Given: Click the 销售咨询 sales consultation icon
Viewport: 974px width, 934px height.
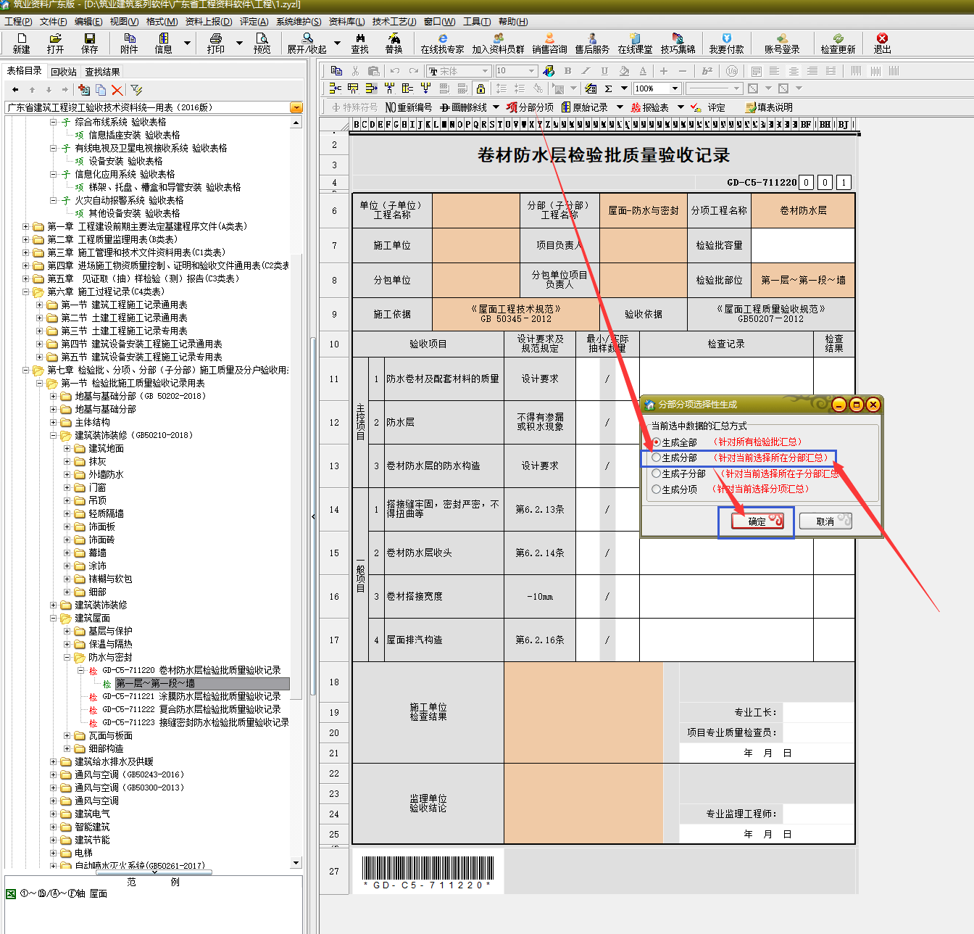Looking at the screenshot, I should point(549,44).
